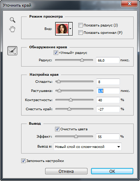Click the Сгладить slider handle

click(59, 81)
